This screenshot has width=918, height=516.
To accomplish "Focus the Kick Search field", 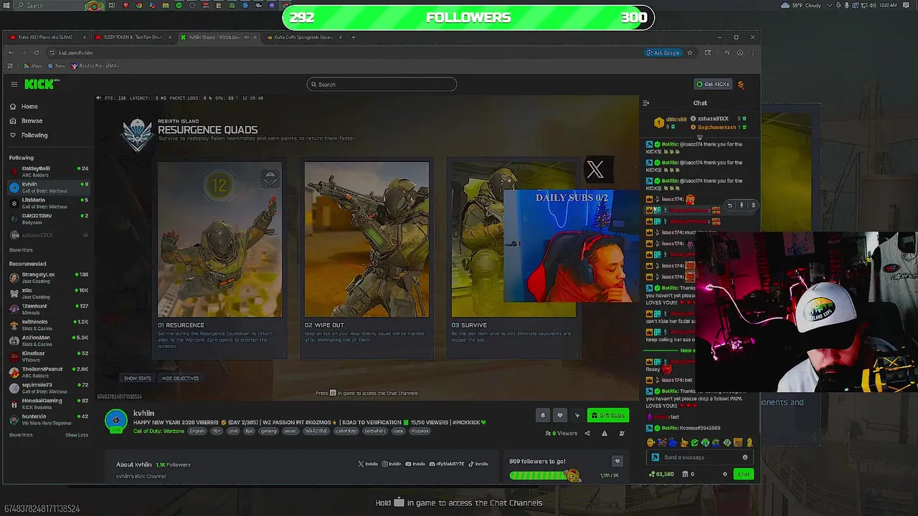I will tap(382, 85).
